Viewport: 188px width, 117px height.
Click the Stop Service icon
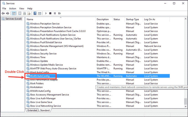50,13
